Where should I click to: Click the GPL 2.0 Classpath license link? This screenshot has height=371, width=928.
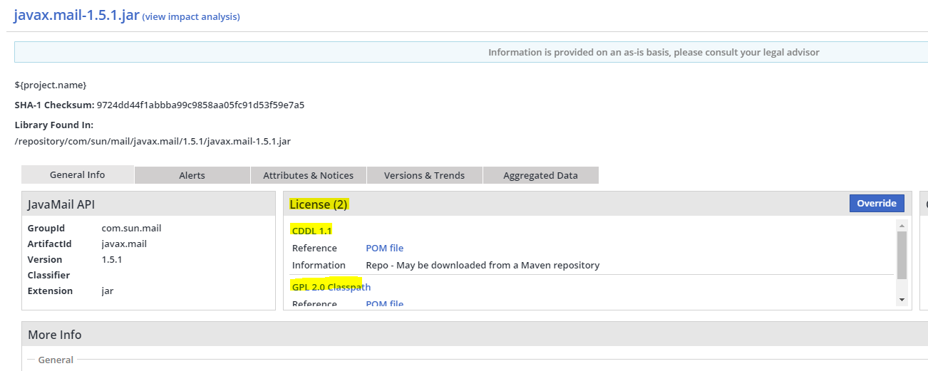point(331,287)
